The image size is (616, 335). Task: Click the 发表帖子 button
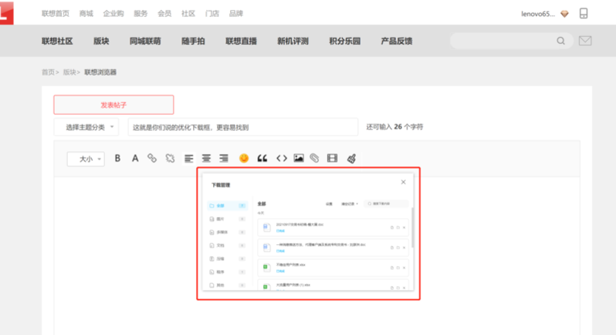click(113, 105)
